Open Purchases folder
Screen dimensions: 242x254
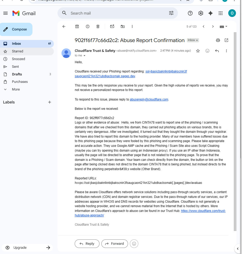(x=27, y=82)
